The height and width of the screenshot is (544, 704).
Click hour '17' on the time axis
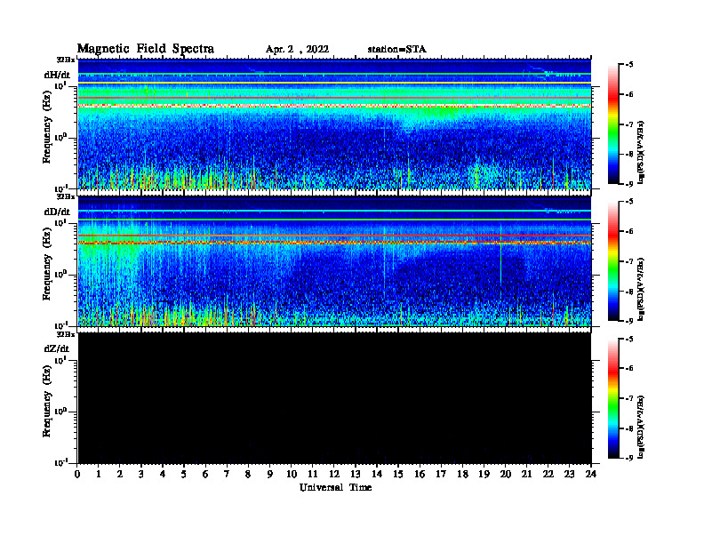[x=441, y=475]
